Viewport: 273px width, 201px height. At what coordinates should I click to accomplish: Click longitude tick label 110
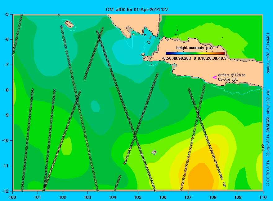click(x=263, y=197)
